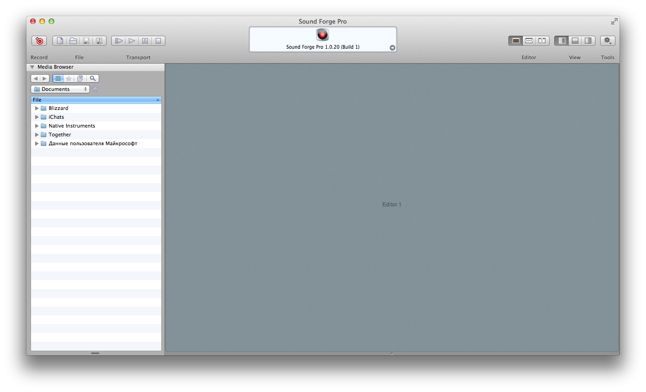
Task: Click the Play from start button
Action: pyautogui.click(x=119, y=41)
